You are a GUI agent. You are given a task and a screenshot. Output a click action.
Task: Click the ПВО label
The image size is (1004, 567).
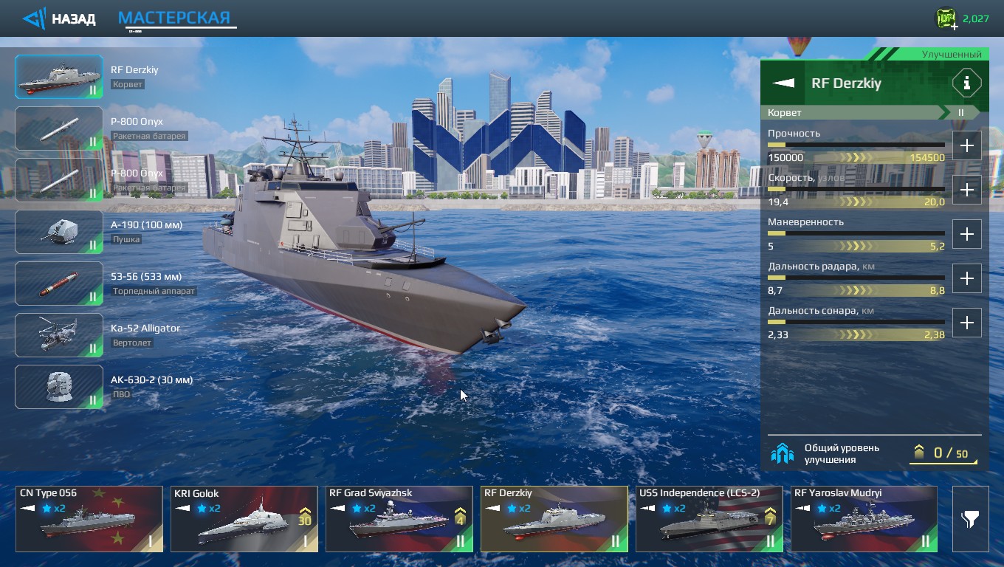pos(121,394)
